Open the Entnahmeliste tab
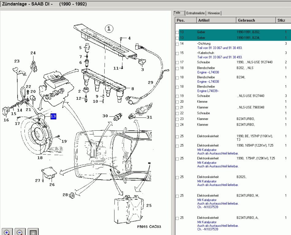This screenshot has width=291, height=235. click(x=195, y=13)
